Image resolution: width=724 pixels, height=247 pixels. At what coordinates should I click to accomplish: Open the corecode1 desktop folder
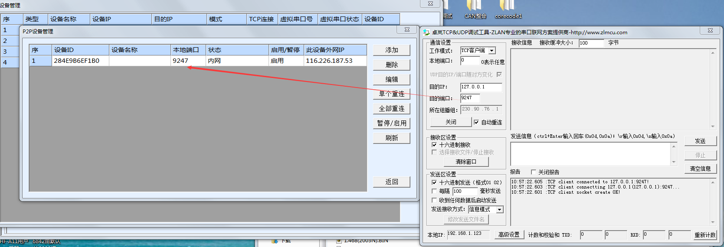(x=508, y=9)
